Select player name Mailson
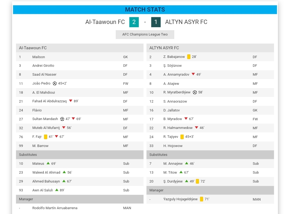The height and width of the screenshot is (214, 290). [x=39, y=57]
